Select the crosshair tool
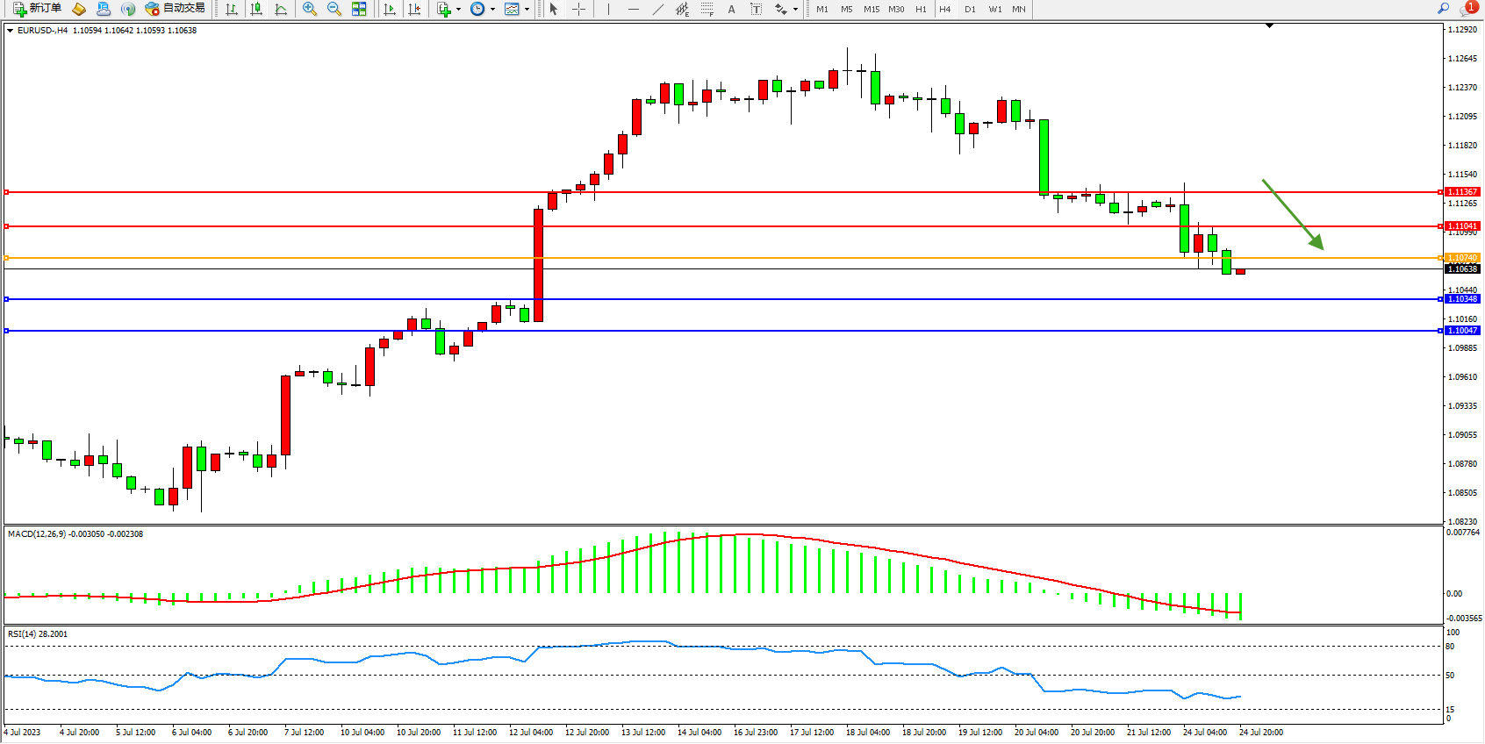The image size is (1485, 744). [578, 9]
